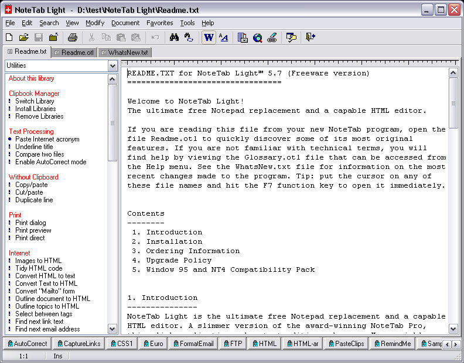Click the Cut scissors icon
The height and width of the screenshot is (363, 464).
[x=92, y=37]
